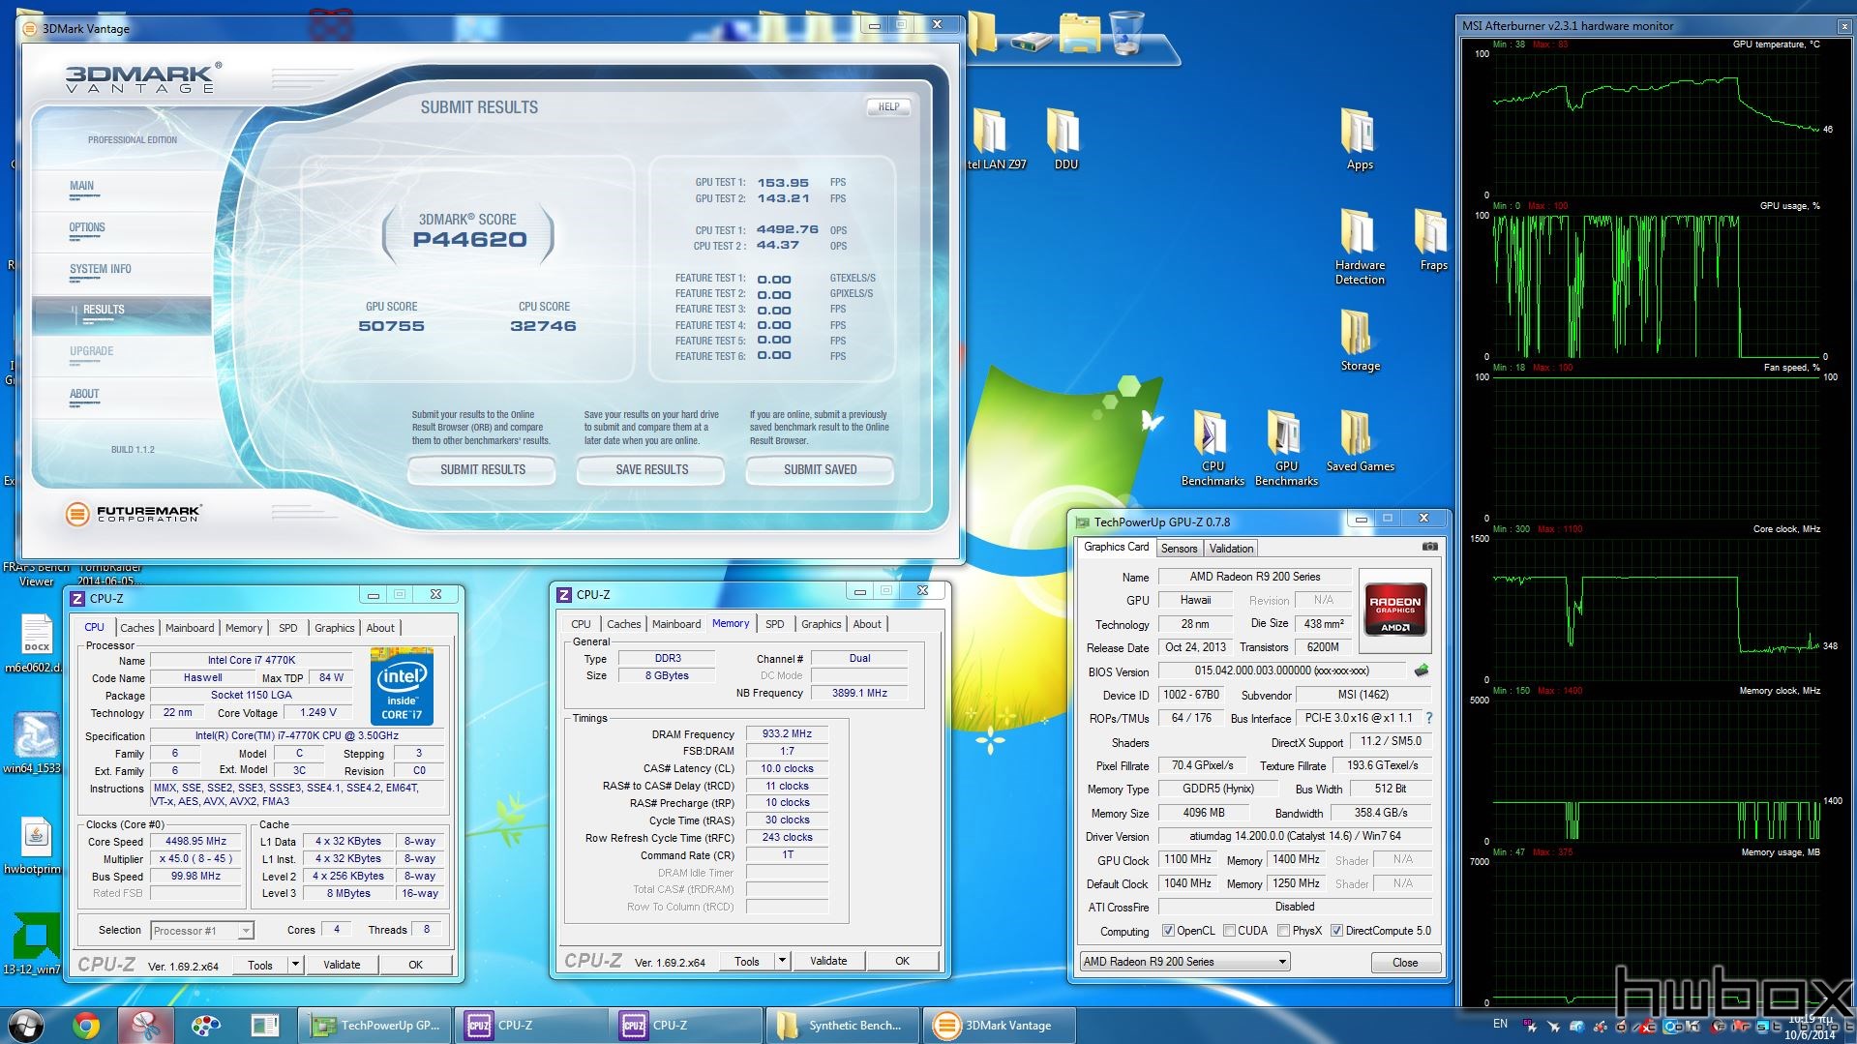Click the EN language indicator in tray
1857x1044 pixels.
1500,1024
